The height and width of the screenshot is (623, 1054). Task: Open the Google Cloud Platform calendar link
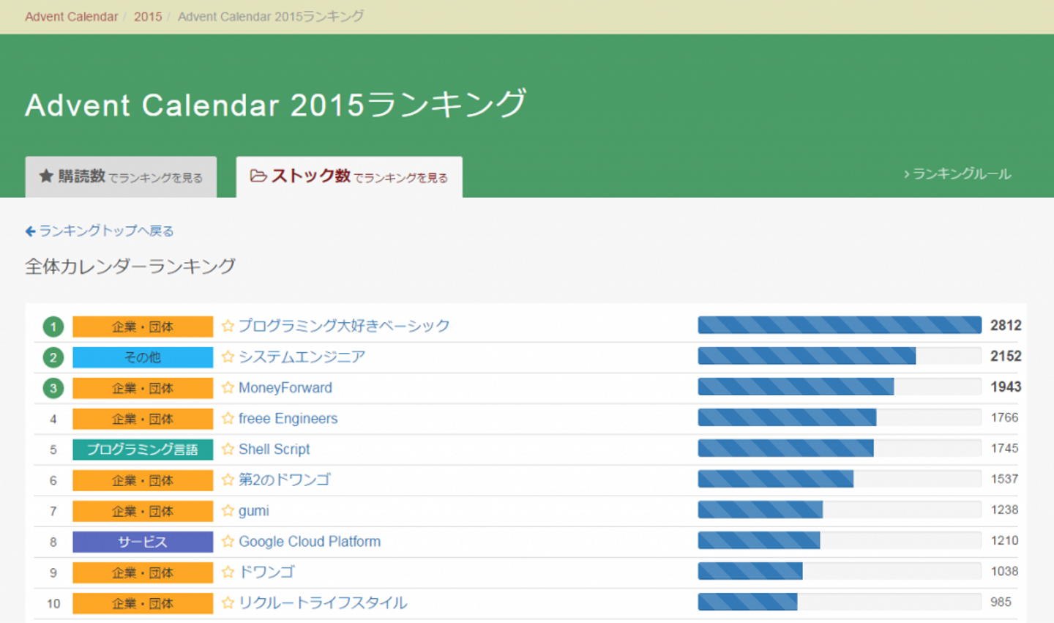point(310,542)
